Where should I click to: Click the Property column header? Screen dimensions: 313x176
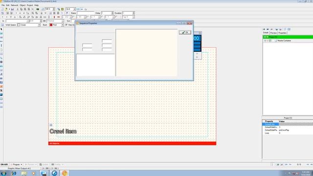click(x=270, y=121)
